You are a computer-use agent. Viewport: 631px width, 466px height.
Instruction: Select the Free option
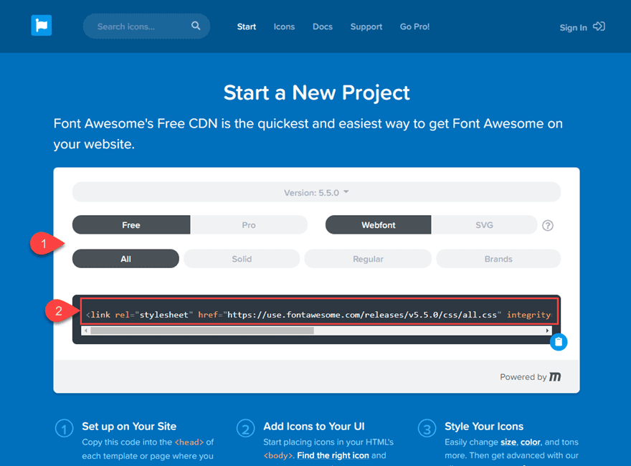131,225
